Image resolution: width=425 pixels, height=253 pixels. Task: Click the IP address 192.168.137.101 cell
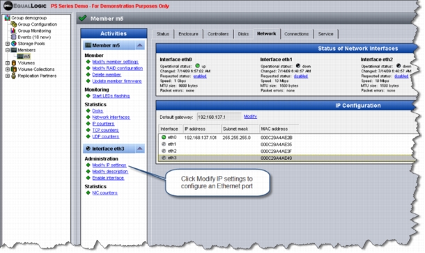[200, 138]
